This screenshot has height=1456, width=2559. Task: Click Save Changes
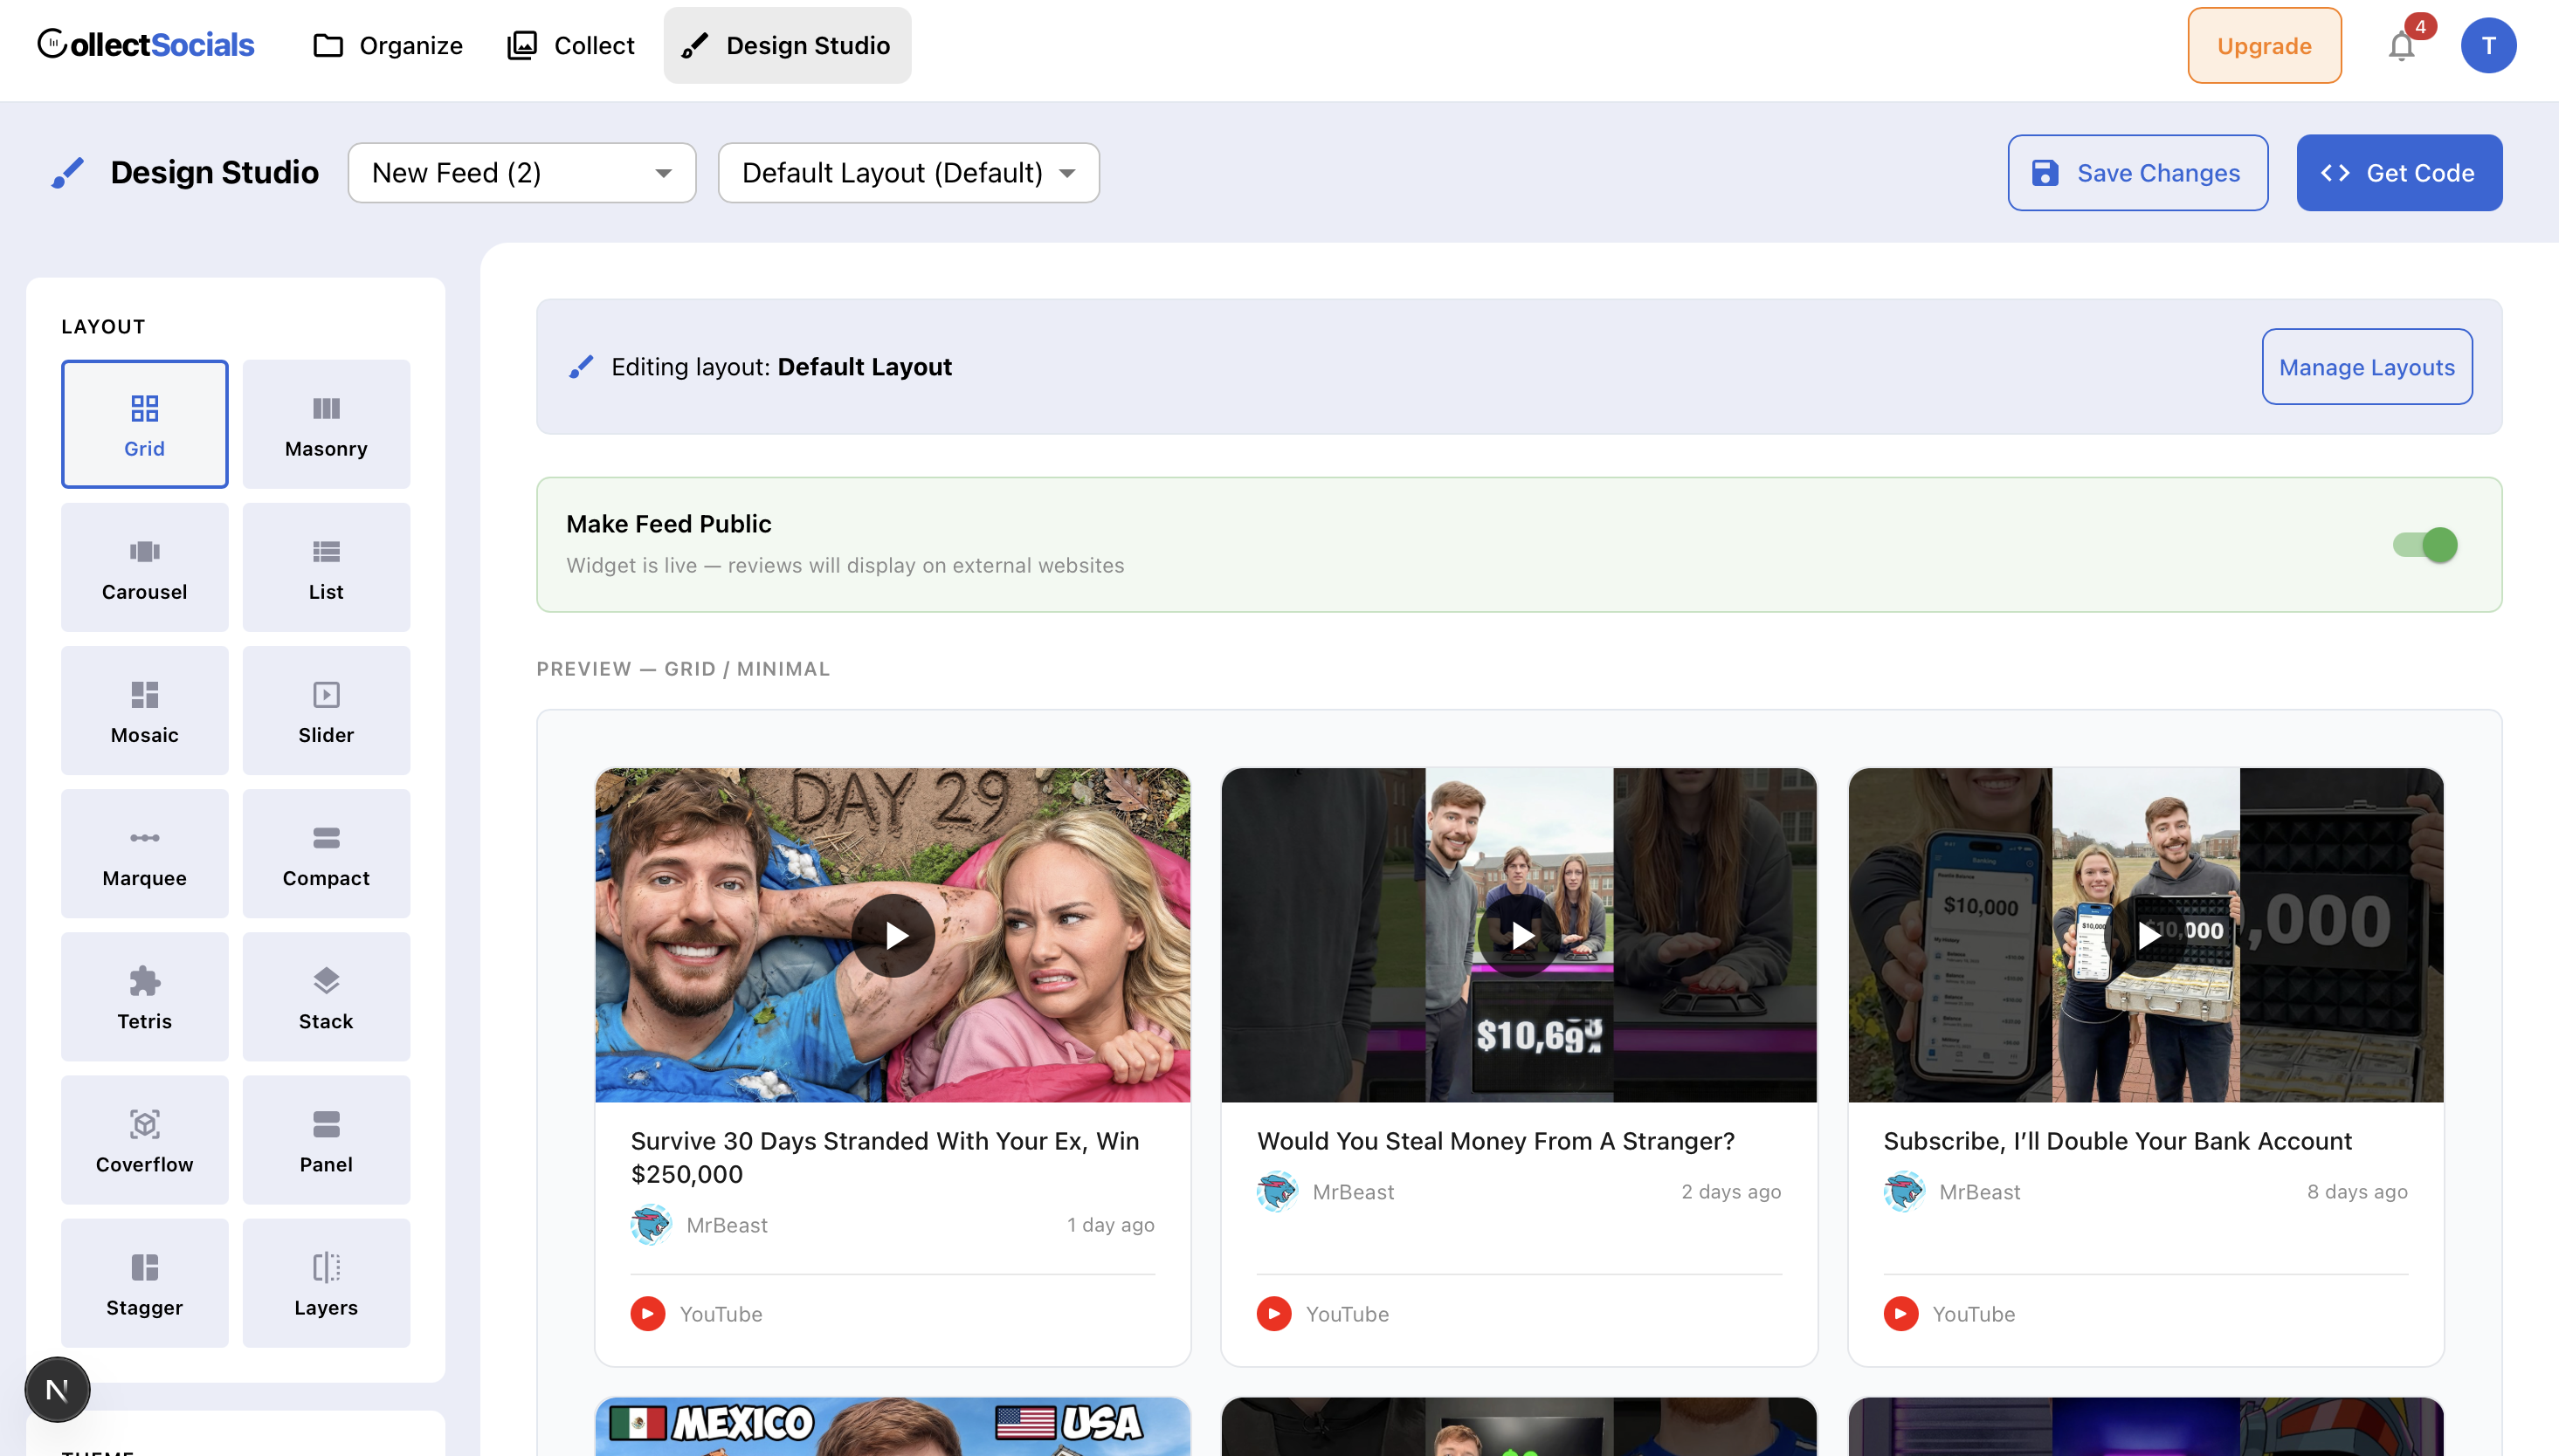2137,172
